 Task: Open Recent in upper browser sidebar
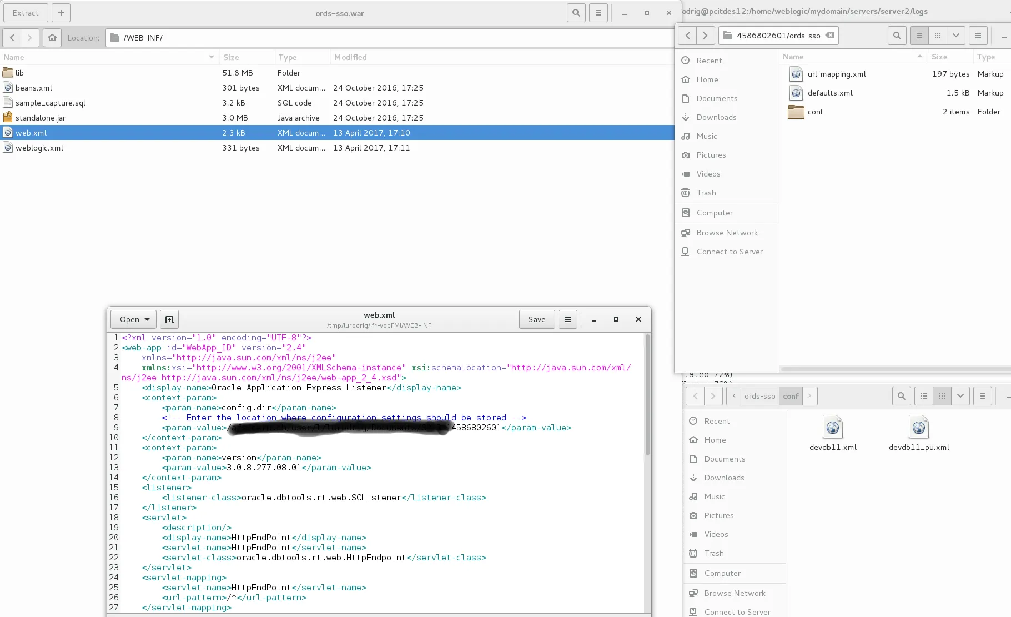tap(727, 61)
